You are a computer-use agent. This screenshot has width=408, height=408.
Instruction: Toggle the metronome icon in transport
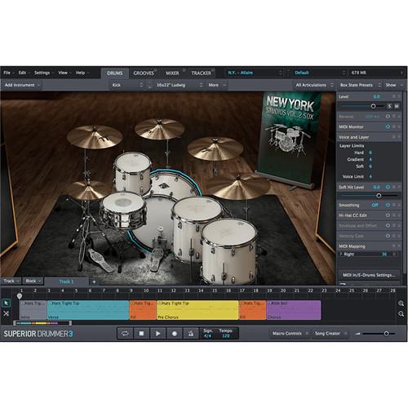point(191,334)
